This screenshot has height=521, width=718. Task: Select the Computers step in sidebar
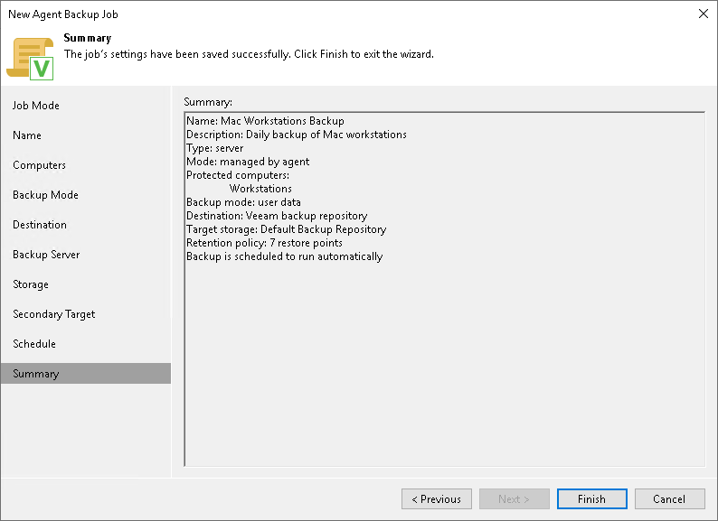(x=86, y=165)
